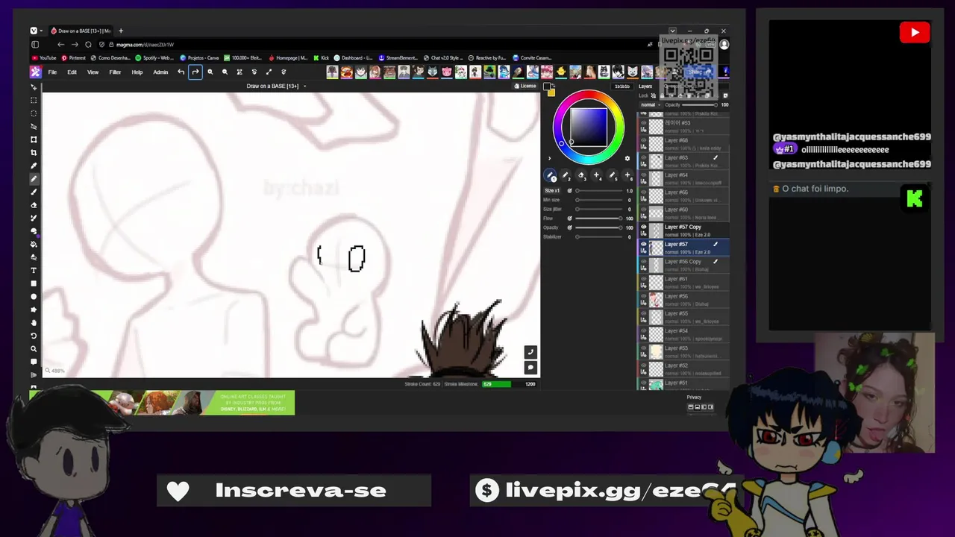Select the ellipse selection tool
The width and height of the screenshot is (955, 537).
tap(34, 113)
